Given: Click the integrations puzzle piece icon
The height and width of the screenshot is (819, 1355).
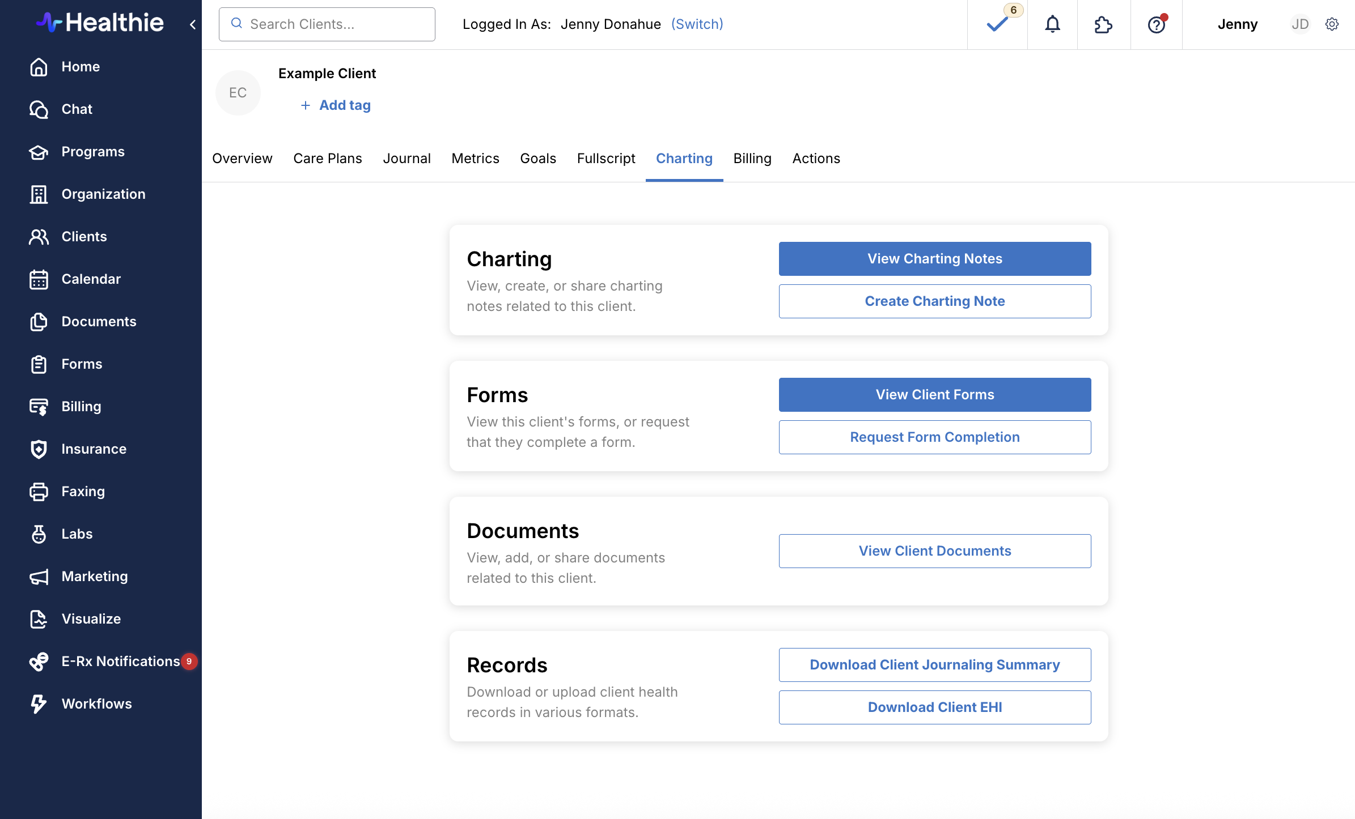Looking at the screenshot, I should point(1103,24).
